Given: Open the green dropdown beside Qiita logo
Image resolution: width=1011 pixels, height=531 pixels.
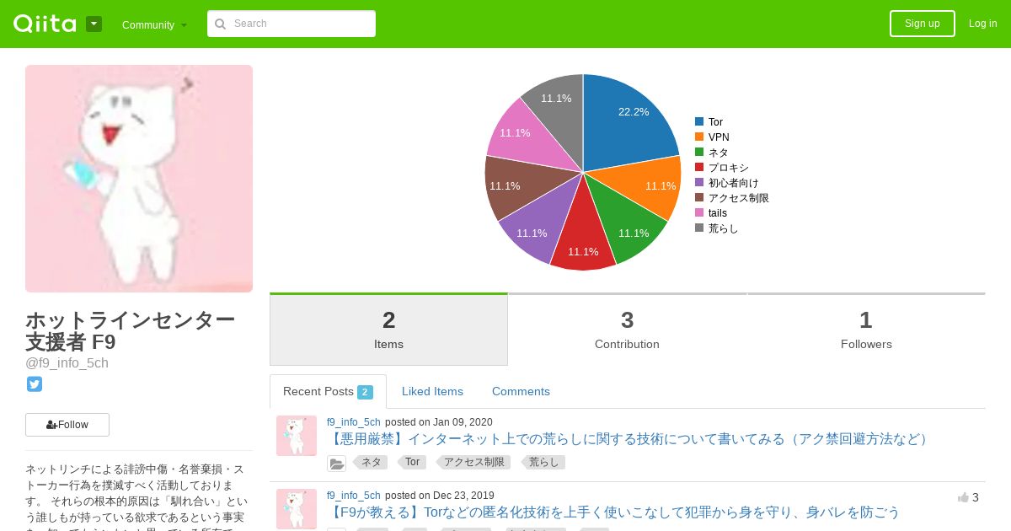Looking at the screenshot, I should [94, 24].
